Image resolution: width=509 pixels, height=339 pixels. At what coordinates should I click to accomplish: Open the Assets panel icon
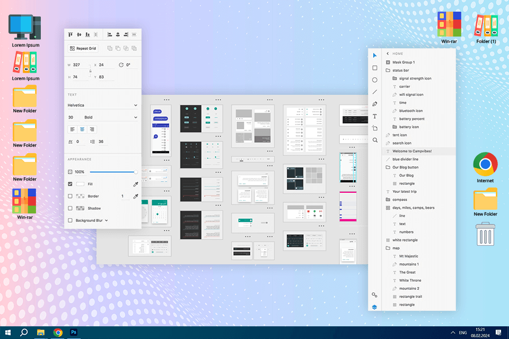click(x=375, y=295)
